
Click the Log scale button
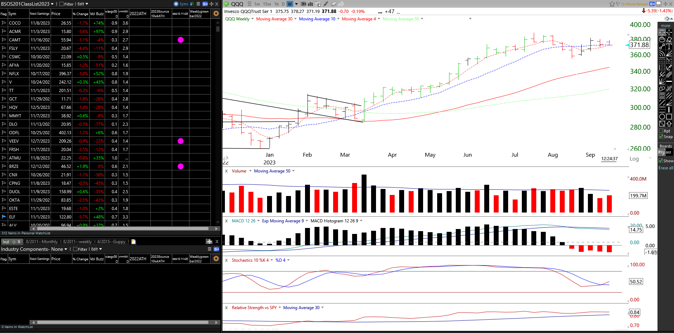634,159
